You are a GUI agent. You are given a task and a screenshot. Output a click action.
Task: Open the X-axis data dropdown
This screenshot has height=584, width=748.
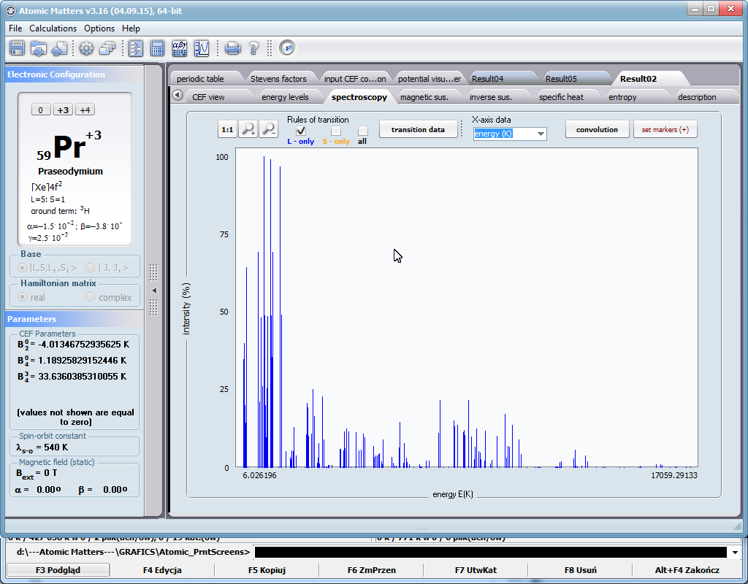539,134
